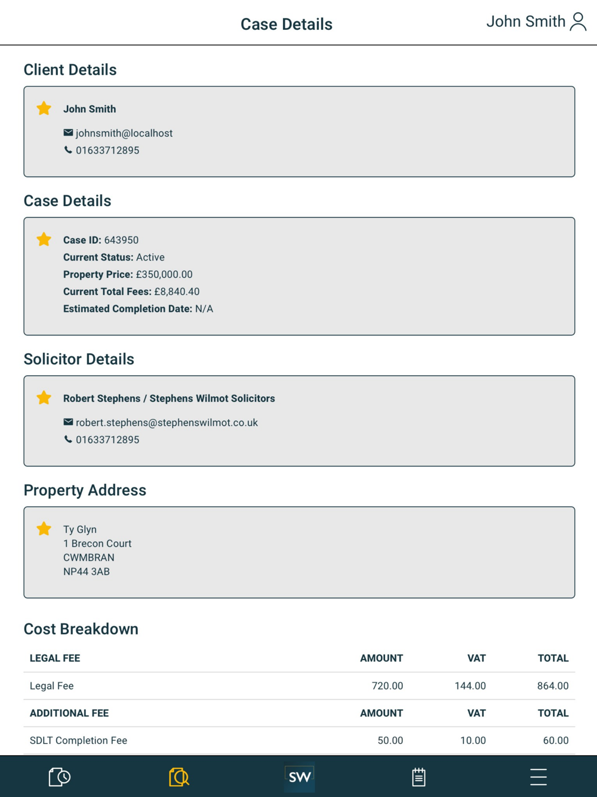This screenshot has height=797, width=597.
Task: Open the hamburger menu in bottom bar
Action: point(538,777)
